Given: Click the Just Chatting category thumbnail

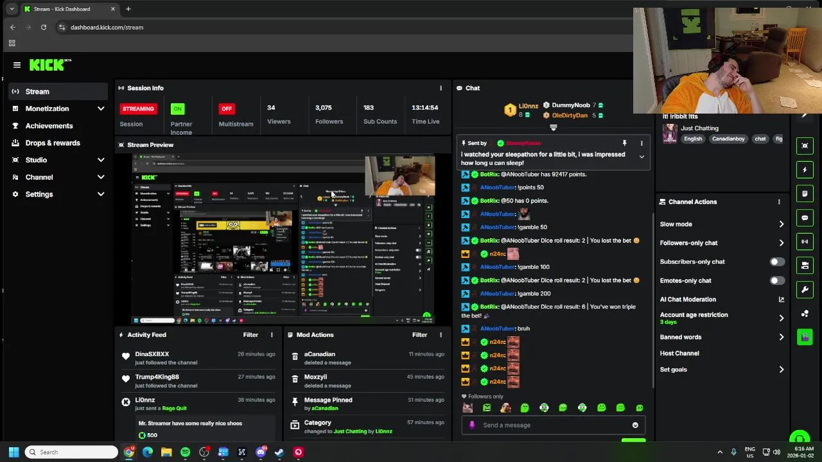Looking at the screenshot, I should point(670,133).
